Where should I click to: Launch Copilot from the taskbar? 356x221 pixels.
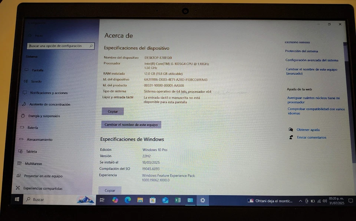tap(115, 200)
